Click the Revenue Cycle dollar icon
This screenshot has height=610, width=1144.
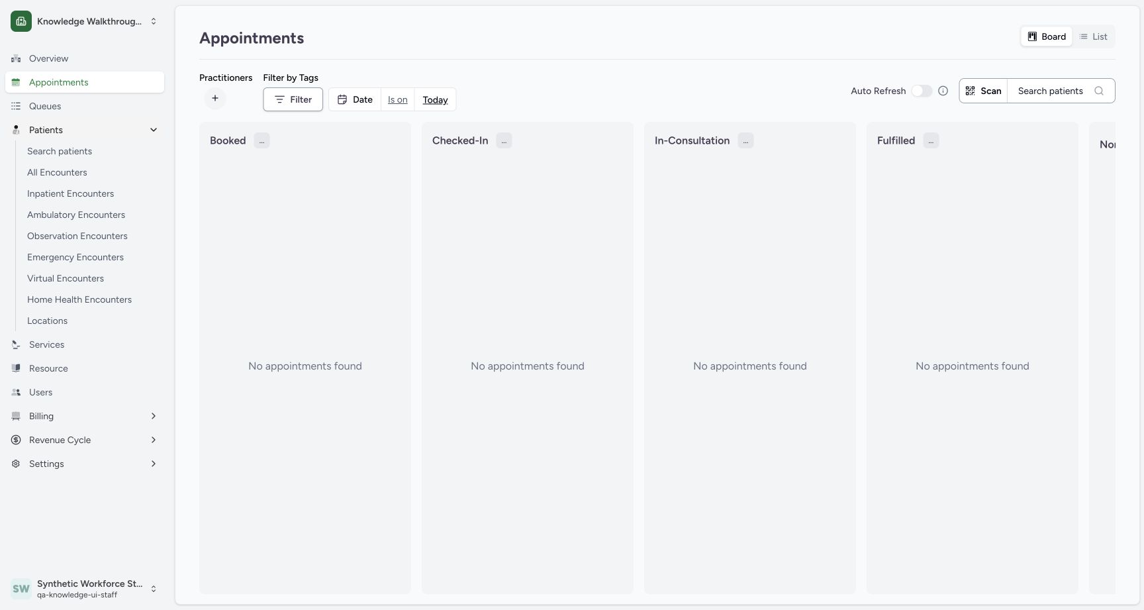pyautogui.click(x=16, y=440)
